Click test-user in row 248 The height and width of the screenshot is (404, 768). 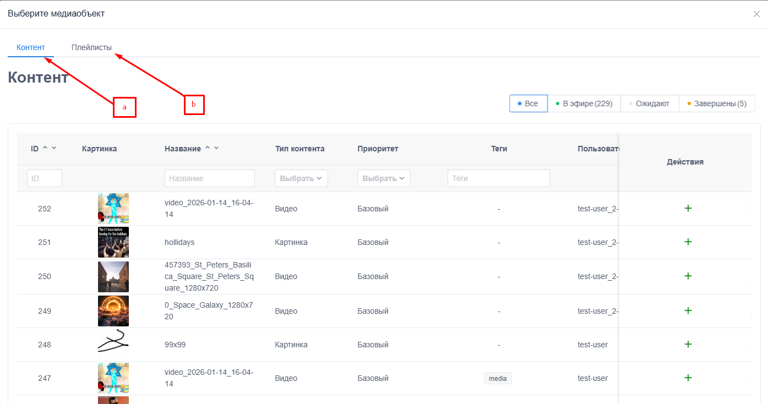593,345
